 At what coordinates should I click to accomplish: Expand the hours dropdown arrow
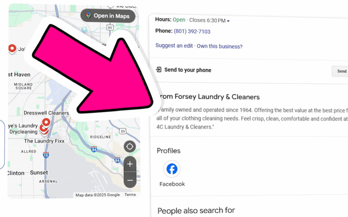pos(228,21)
